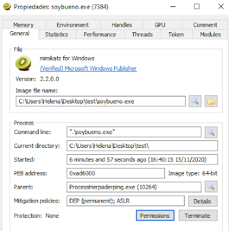Select the Started time field
The height and width of the screenshot is (231, 229).
pos(142,159)
